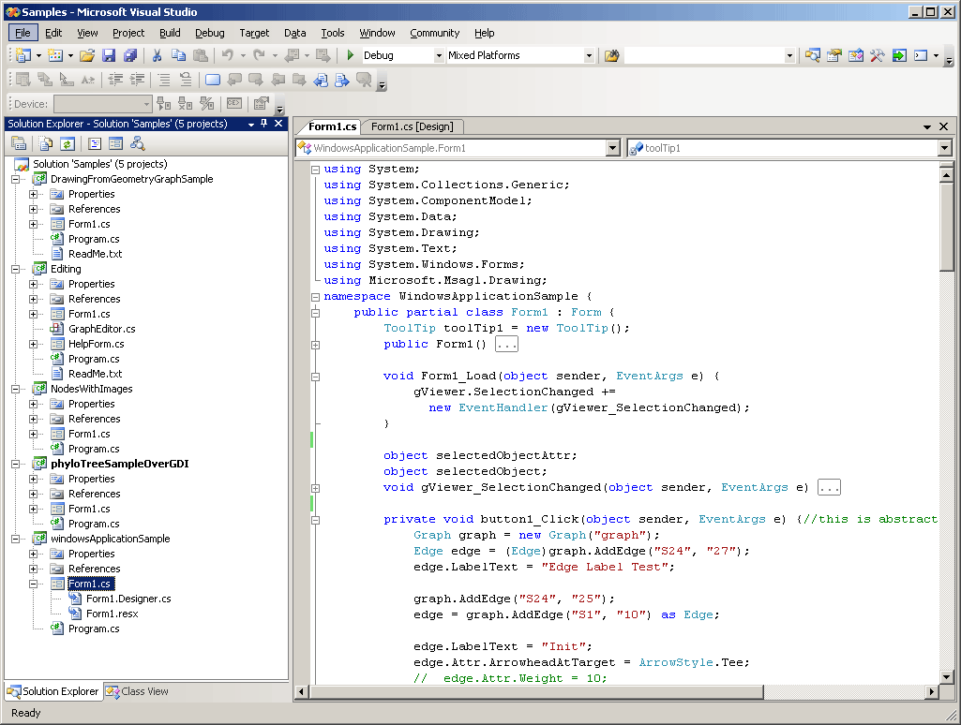Click inside the Find combo box field
This screenshot has height=725, width=961.
tap(703, 55)
